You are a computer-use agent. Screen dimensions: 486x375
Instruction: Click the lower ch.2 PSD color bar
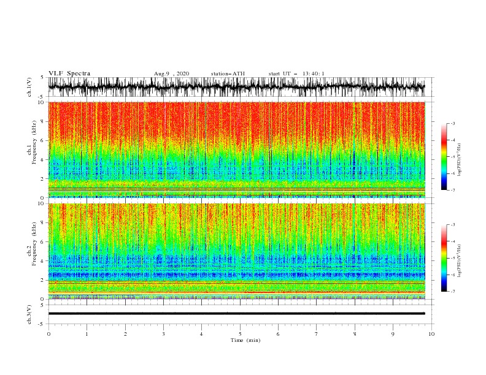tap(444, 258)
